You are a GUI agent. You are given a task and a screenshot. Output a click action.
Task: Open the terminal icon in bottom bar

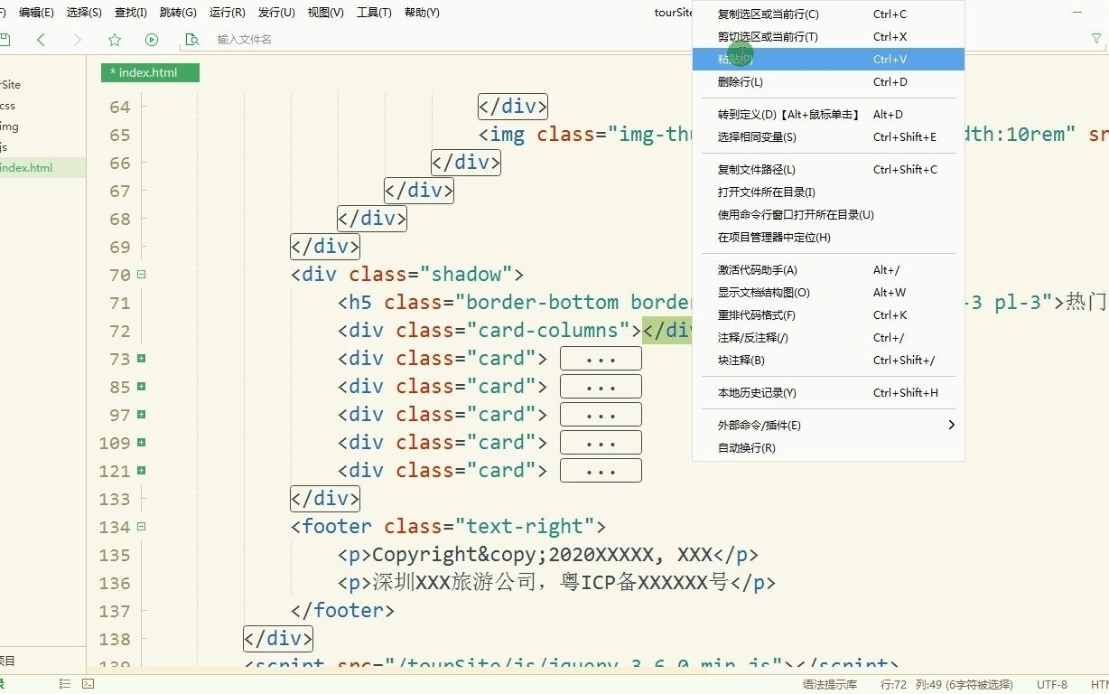(x=88, y=684)
